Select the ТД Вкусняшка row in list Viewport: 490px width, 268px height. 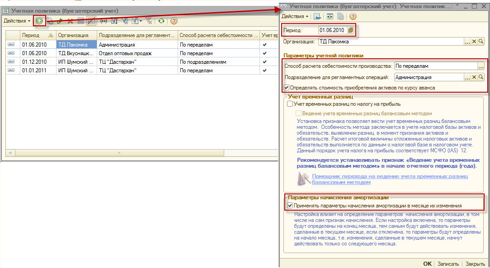pyautogui.click(x=75, y=53)
